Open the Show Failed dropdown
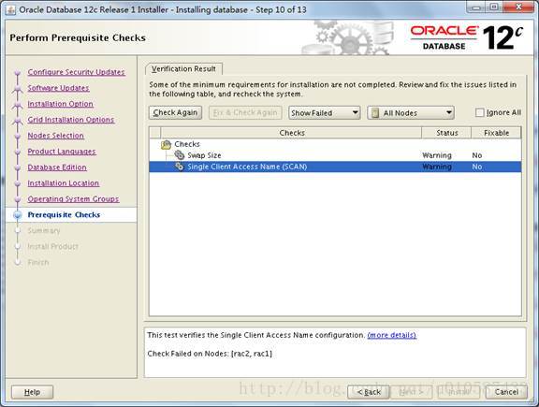Viewport: 539px width, 407px height. pos(324,113)
